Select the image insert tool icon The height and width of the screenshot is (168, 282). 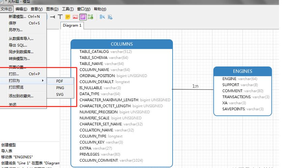pos(75,17)
